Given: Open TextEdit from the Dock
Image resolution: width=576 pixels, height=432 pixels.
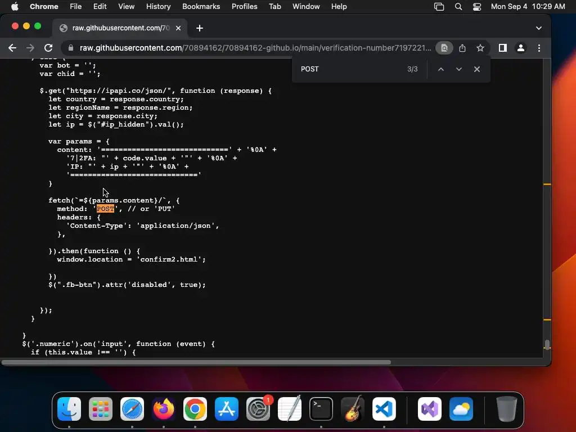Looking at the screenshot, I should [290, 409].
